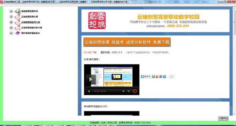Select the 云端创想排课大师 tree label
Image resolution: width=236 pixels, height=126 pixels.
click(x=29, y=16)
